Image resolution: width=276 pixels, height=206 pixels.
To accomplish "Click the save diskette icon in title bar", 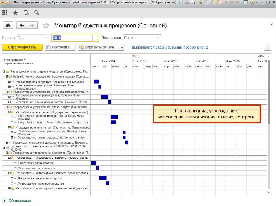I will (x=181, y=2).
